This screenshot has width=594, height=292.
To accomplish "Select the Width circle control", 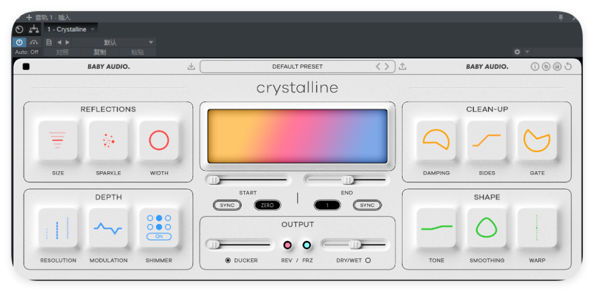I will [159, 140].
